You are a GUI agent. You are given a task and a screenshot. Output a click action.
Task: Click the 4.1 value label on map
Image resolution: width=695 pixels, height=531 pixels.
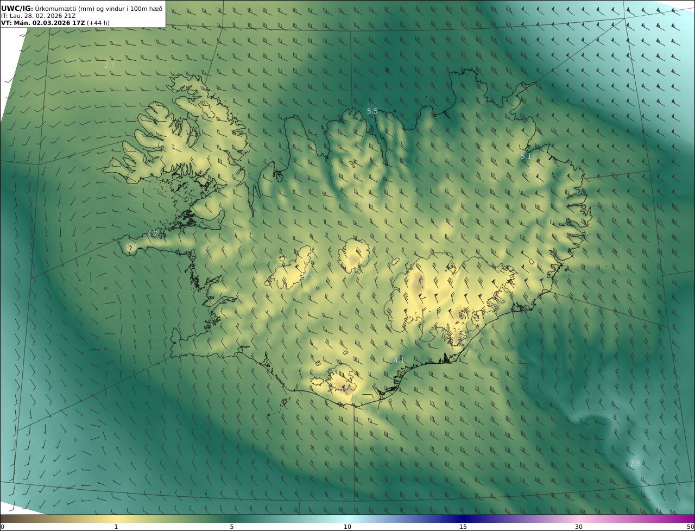pos(399,360)
